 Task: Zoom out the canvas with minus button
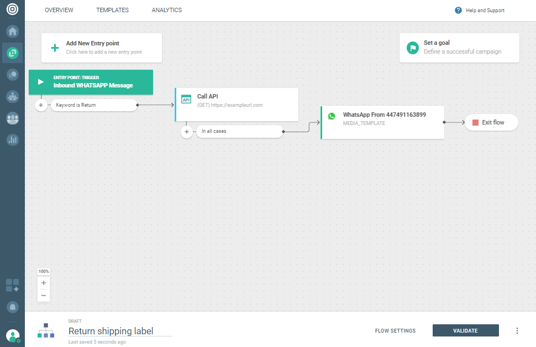pos(44,296)
